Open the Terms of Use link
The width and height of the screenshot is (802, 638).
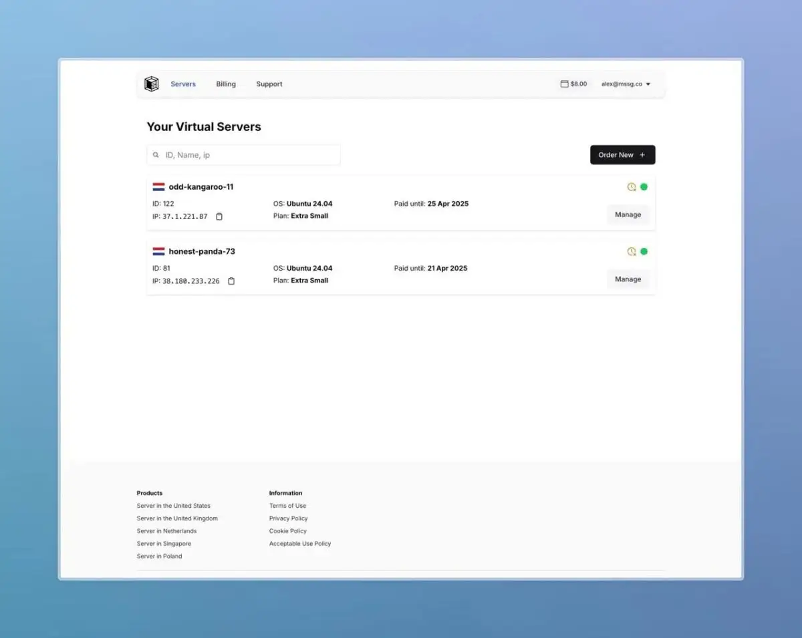pos(287,506)
